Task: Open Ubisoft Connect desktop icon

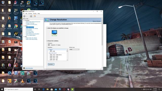Action: 29,74
